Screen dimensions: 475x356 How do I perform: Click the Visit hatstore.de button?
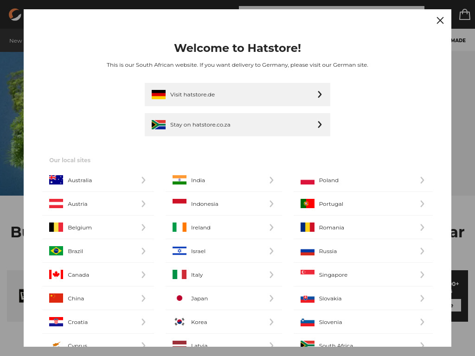click(x=237, y=95)
